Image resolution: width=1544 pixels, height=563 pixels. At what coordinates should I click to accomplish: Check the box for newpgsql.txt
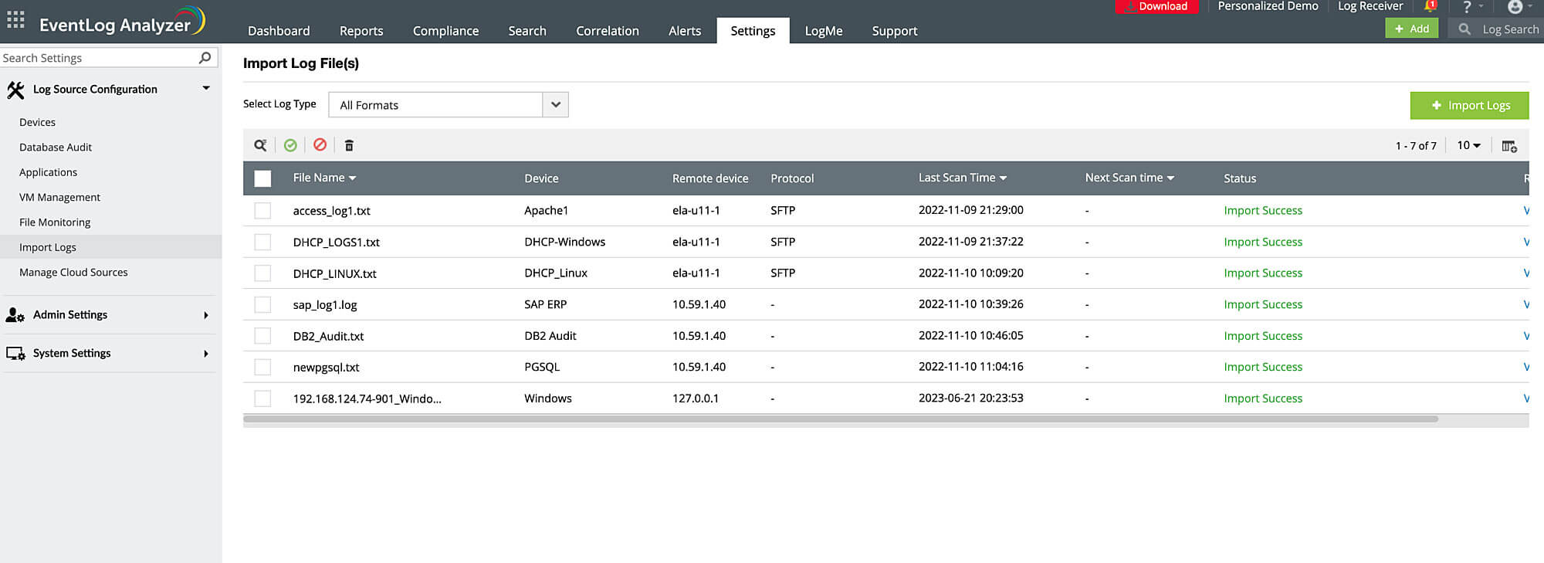262,367
